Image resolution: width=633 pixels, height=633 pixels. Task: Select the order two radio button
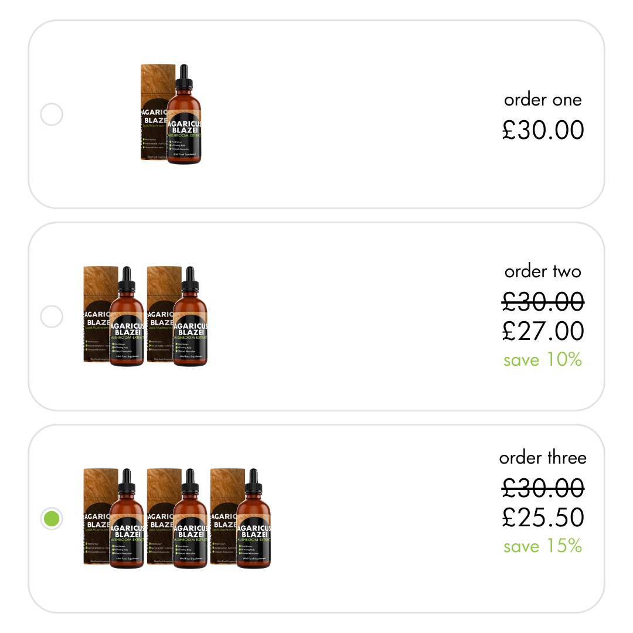(x=52, y=315)
